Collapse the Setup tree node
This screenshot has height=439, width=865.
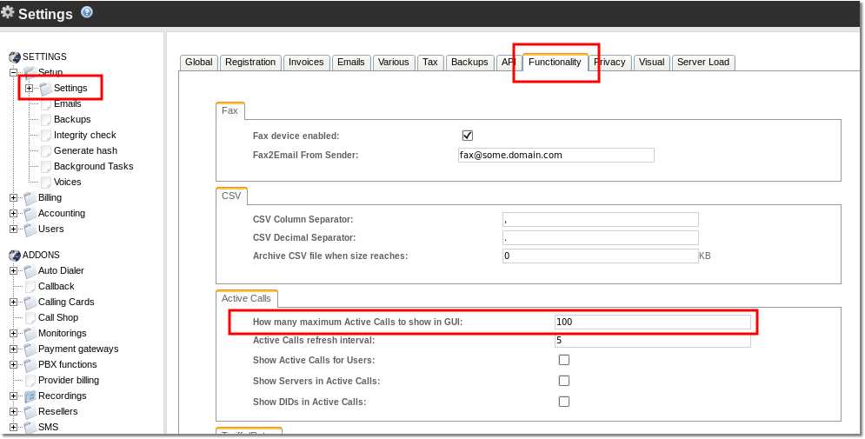(x=14, y=73)
